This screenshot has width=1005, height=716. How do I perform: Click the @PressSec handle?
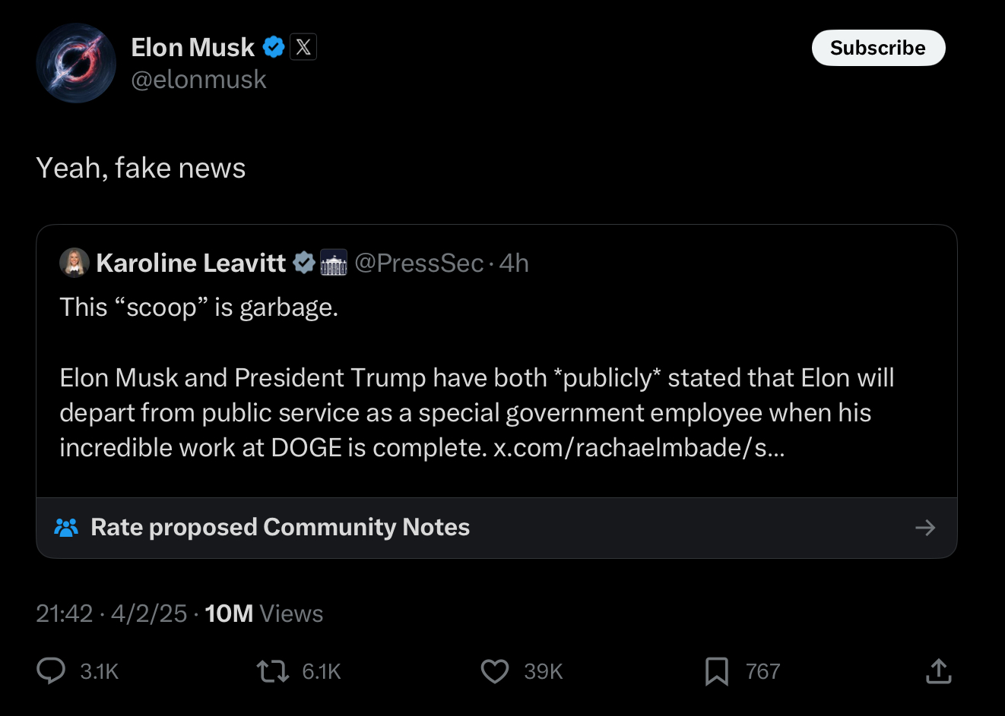pos(419,263)
